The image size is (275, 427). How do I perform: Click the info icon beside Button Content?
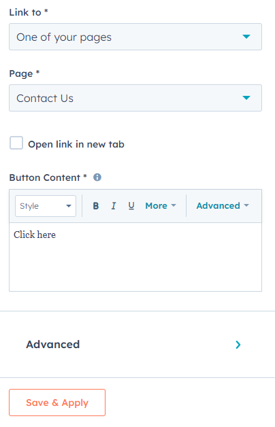pos(97,177)
